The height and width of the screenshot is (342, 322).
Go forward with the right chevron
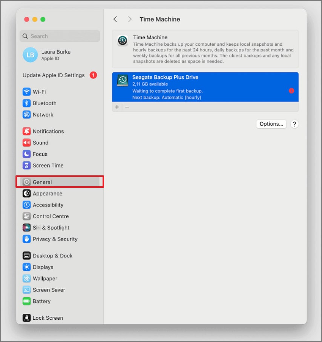pyautogui.click(x=130, y=19)
